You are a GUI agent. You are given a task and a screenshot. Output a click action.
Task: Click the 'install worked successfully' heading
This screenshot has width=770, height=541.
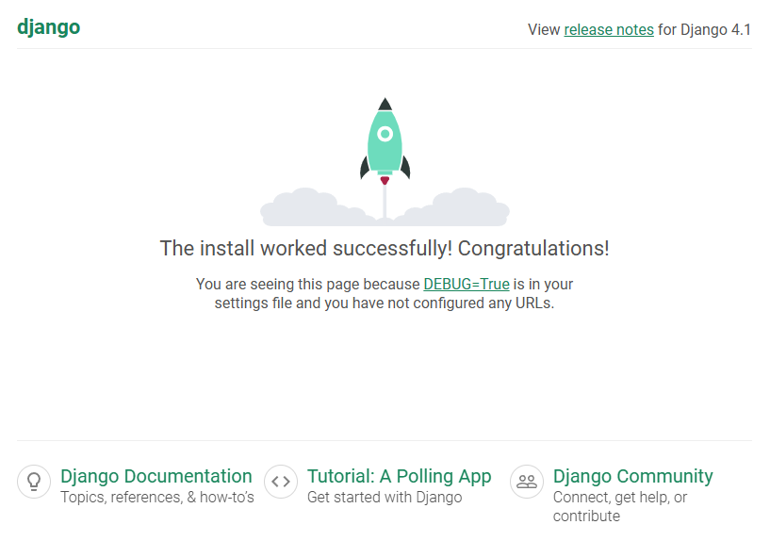tap(385, 249)
